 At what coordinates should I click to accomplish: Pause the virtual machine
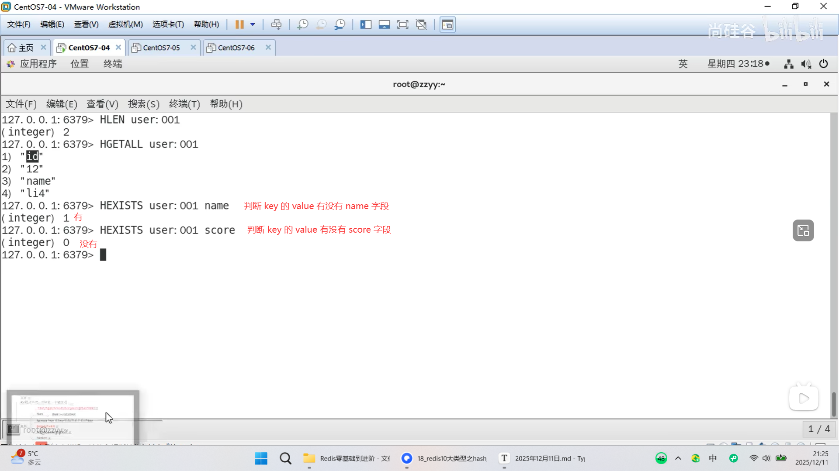pyautogui.click(x=239, y=24)
